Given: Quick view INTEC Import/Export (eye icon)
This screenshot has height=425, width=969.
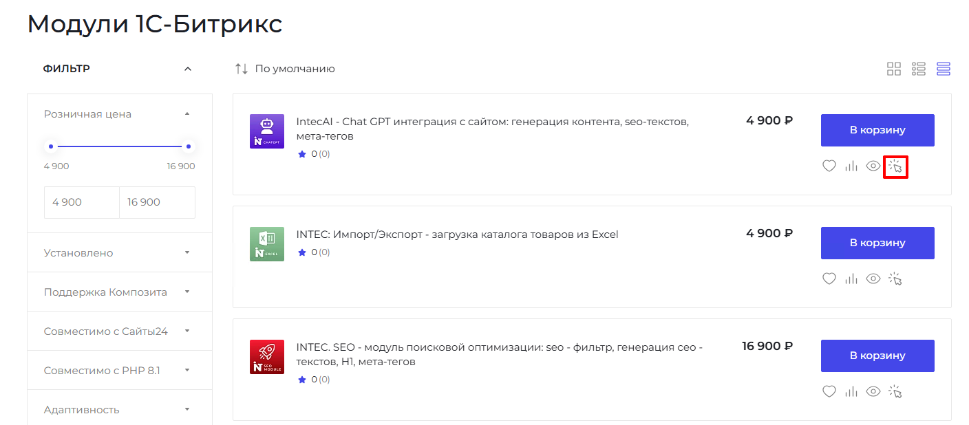Looking at the screenshot, I should (x=873, y=279).
